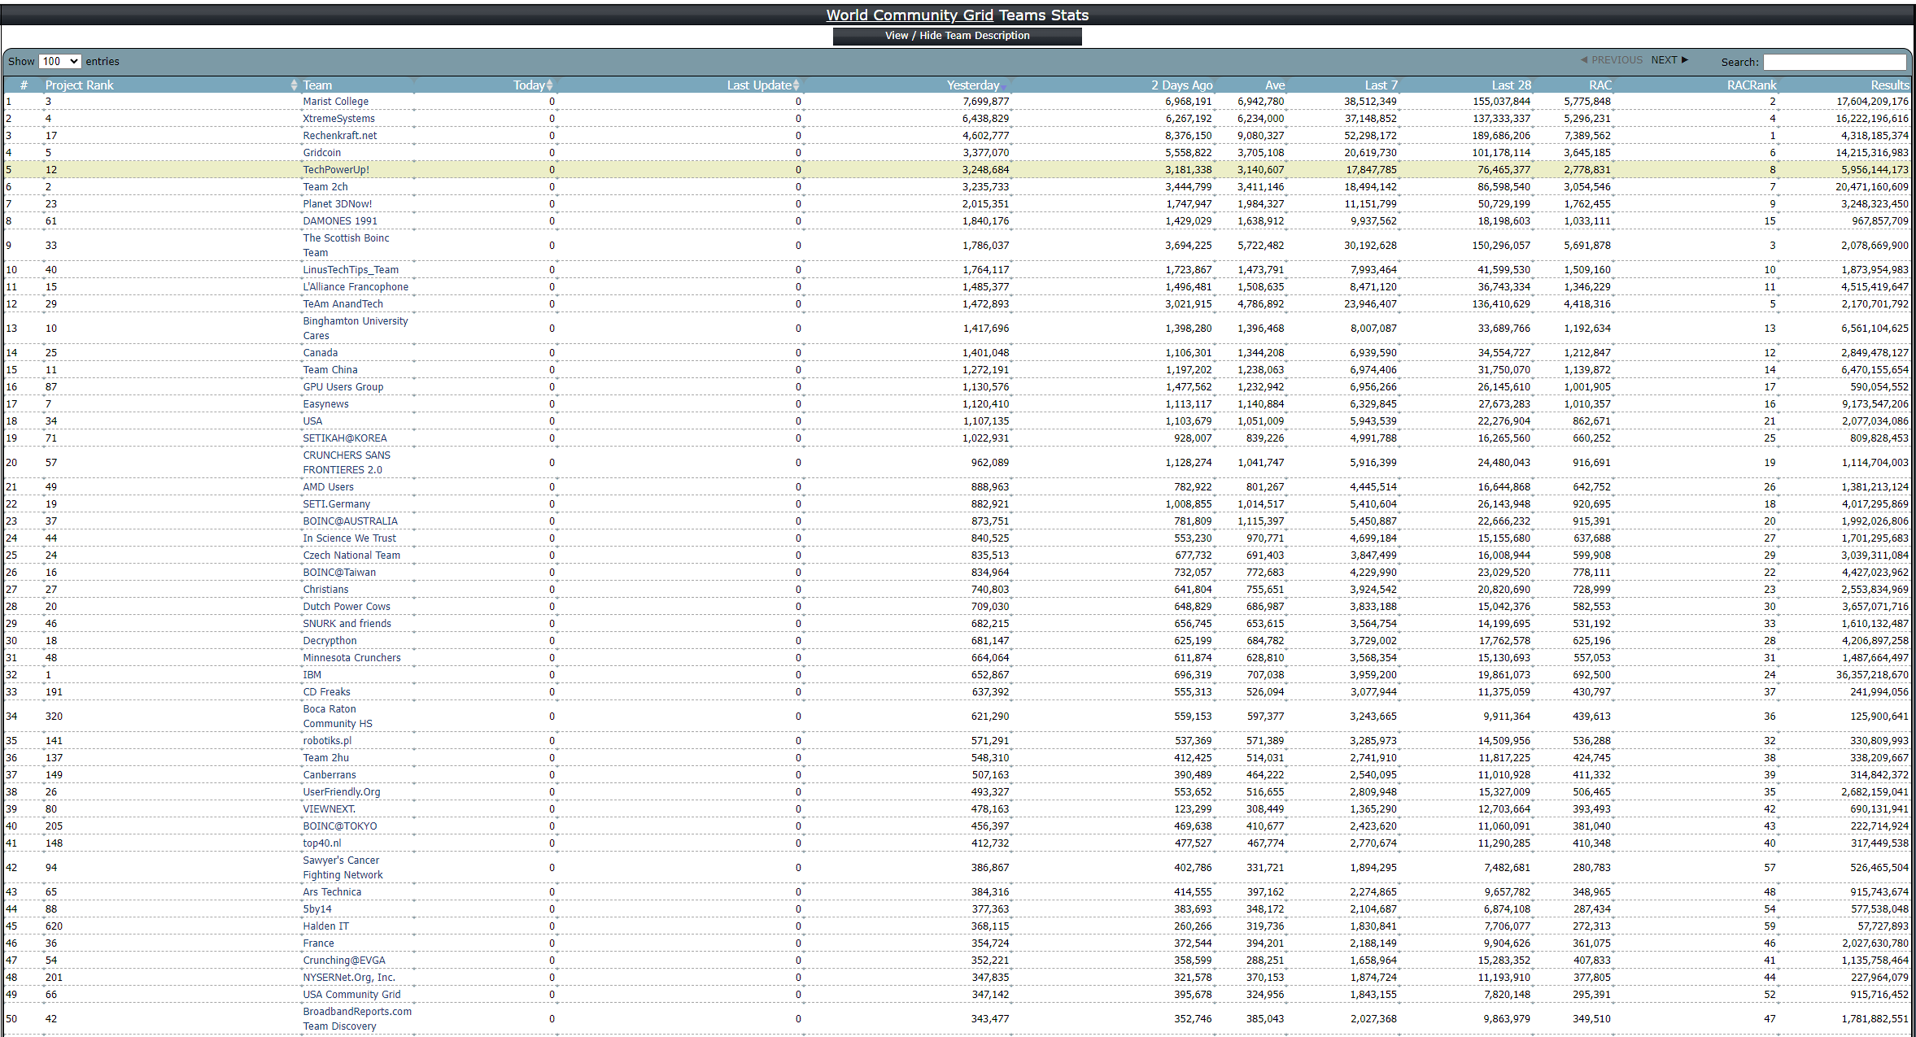Select Marist College Yesterday value 7,699,877
Viewport: 1916px width, 1037px height.
tap(985, 101)
